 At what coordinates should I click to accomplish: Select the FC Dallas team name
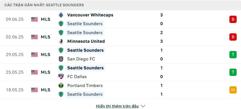(x=77, y=76)
